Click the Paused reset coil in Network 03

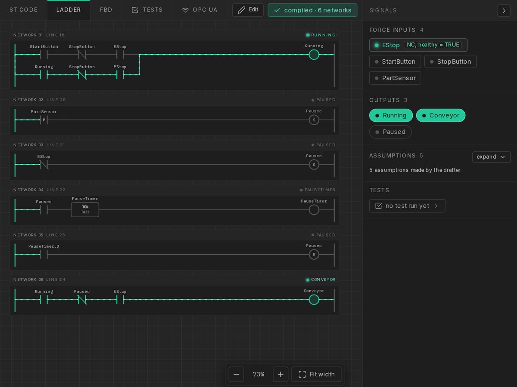pyautogui.click(x=314, y=165)
